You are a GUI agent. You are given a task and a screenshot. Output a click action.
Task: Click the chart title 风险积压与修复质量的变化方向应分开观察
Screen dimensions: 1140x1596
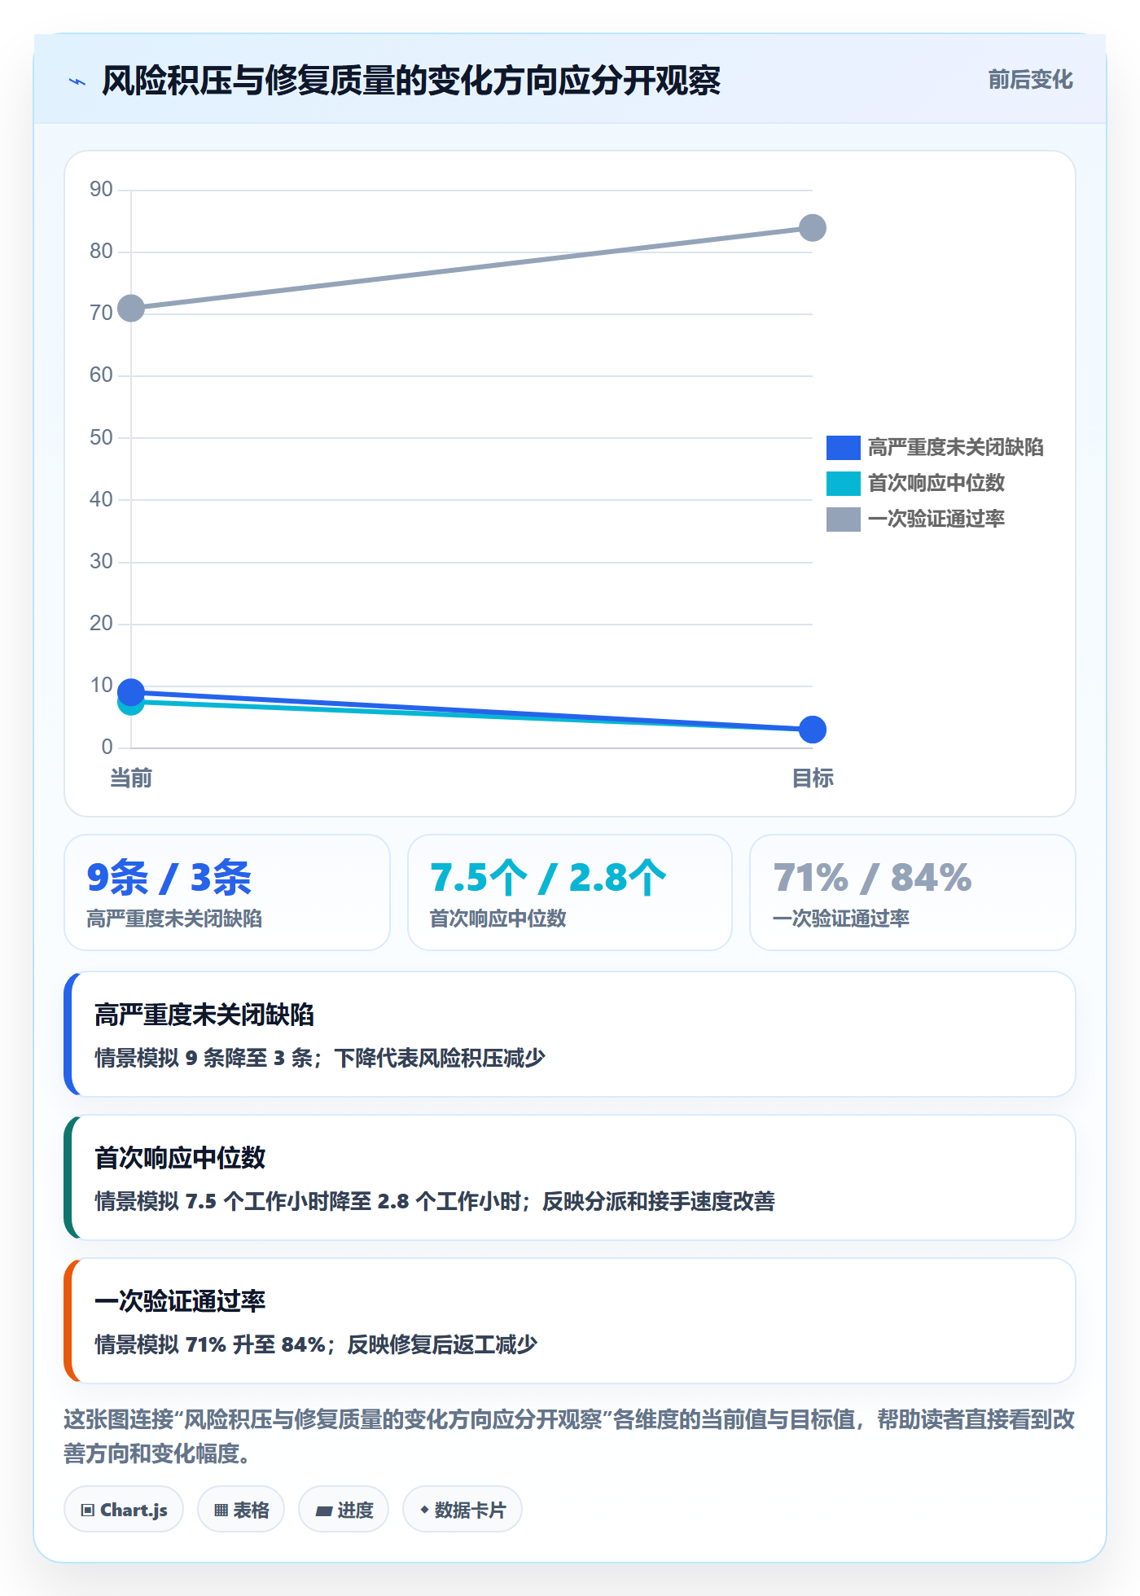point(411,81)
